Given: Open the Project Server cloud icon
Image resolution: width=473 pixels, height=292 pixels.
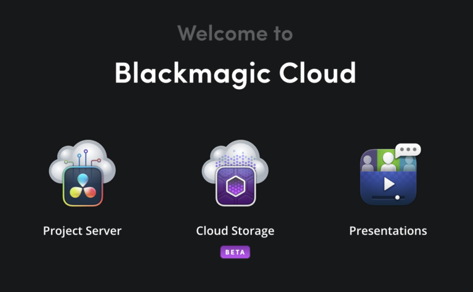Looking at the screenshot, I should (82, 173).
